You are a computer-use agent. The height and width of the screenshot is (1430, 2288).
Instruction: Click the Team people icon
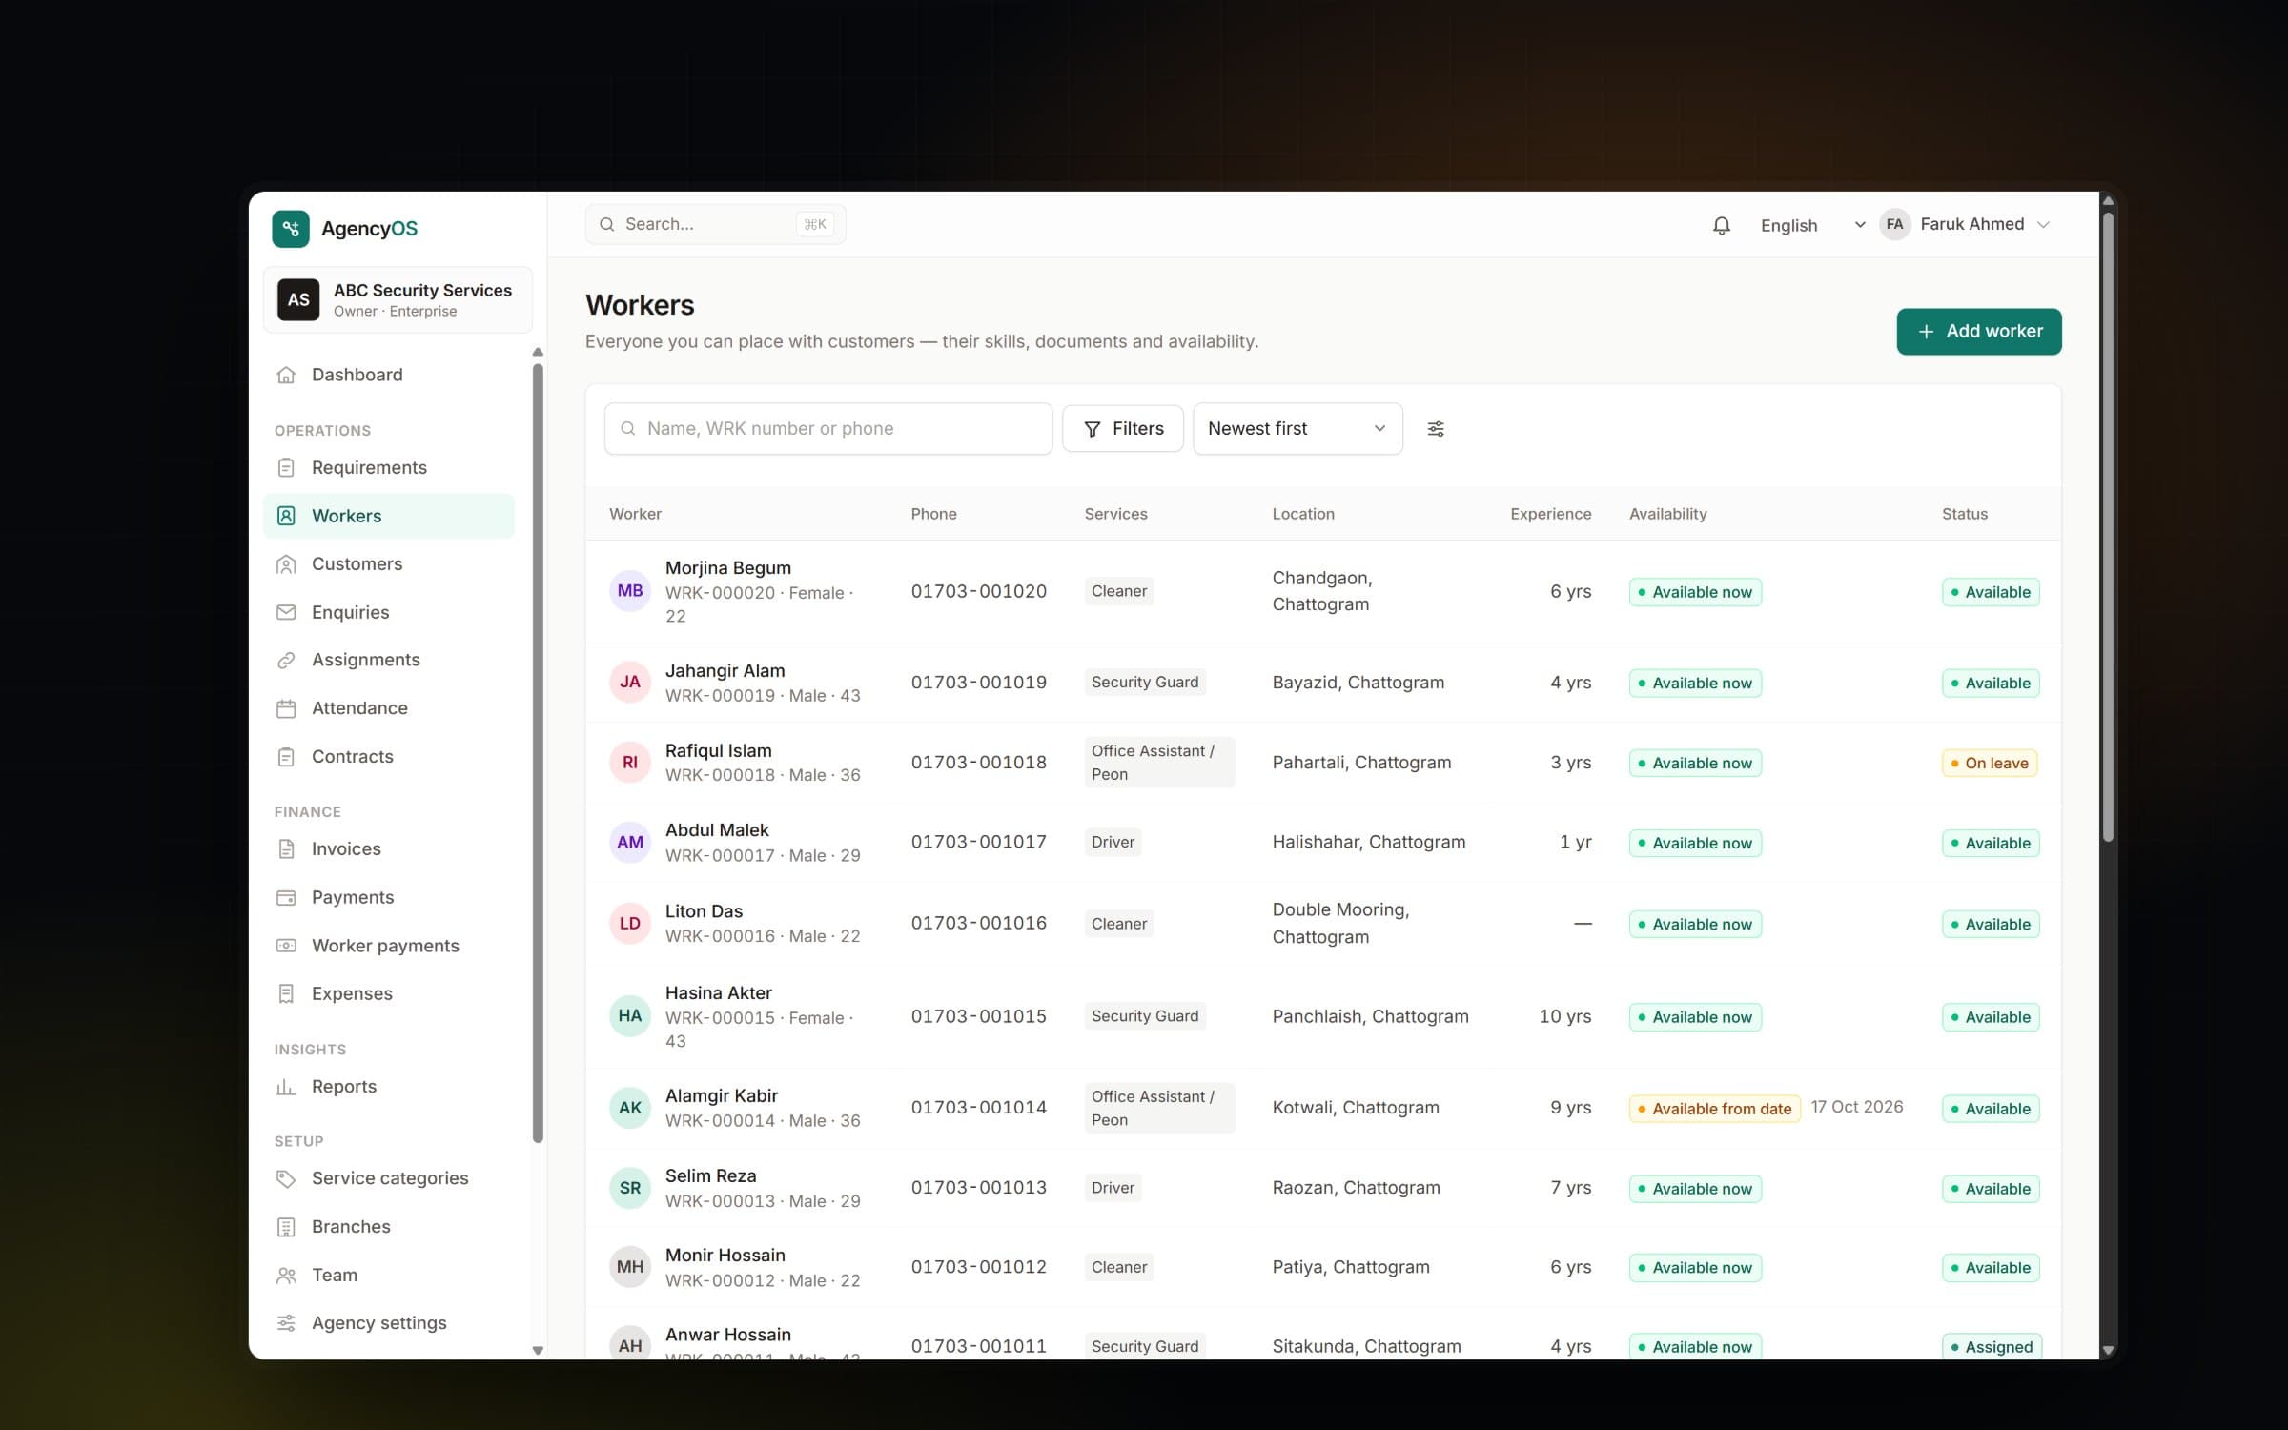pos(286,1276)
